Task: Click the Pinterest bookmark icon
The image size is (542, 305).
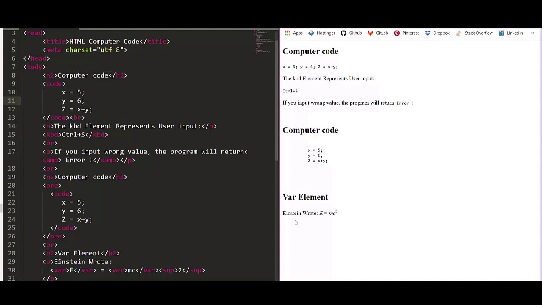Action: coord(397,33)
